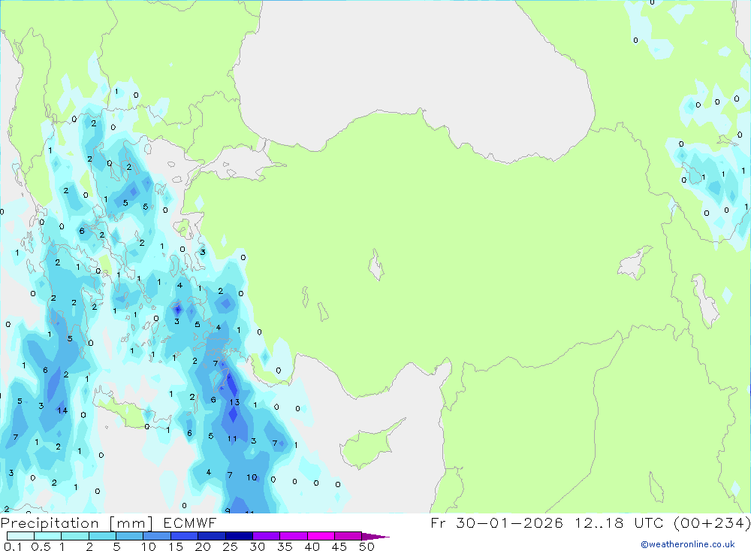Pick the 45–50 mm legend color swatch

point(348,536)
